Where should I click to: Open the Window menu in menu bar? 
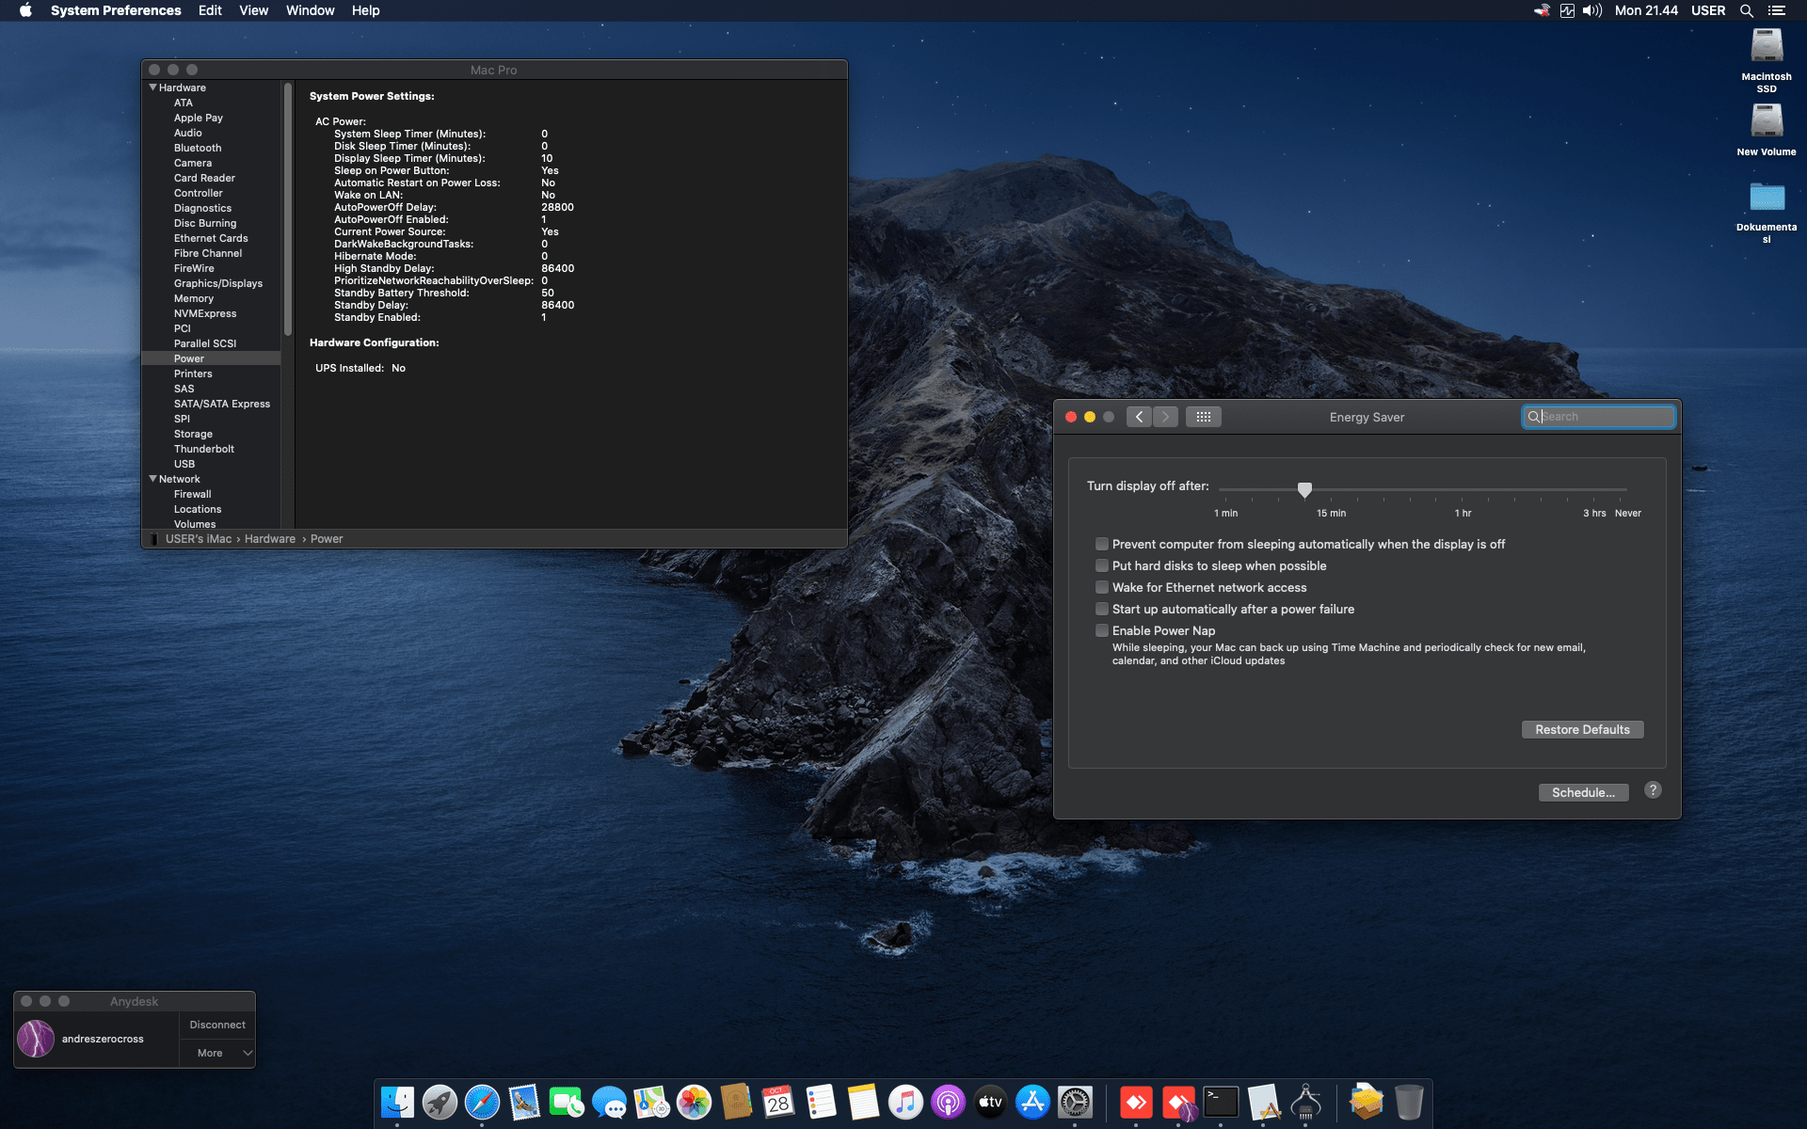pyautogui.click(x=310, y=10)
